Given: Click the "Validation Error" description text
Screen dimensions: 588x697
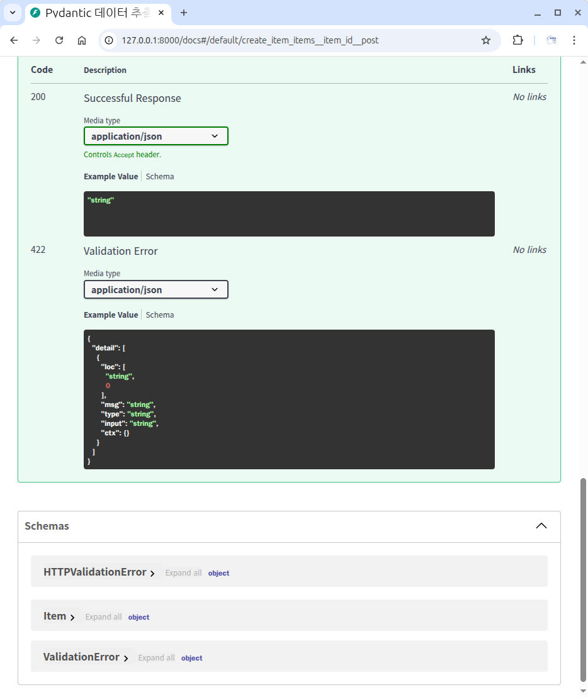Looking at the screenshot, I should click(x=120, y=251).
